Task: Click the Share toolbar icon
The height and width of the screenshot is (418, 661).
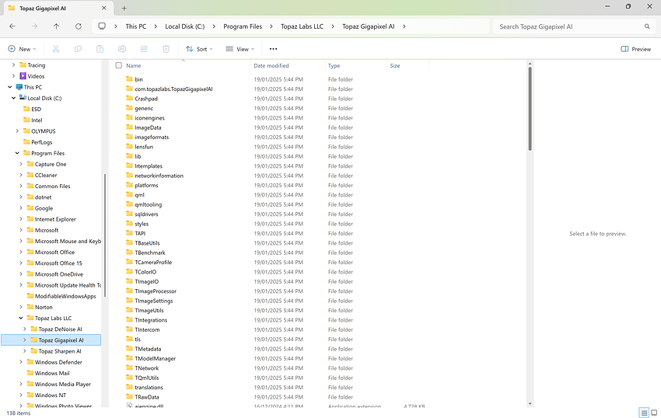Action: pos(144,49)
